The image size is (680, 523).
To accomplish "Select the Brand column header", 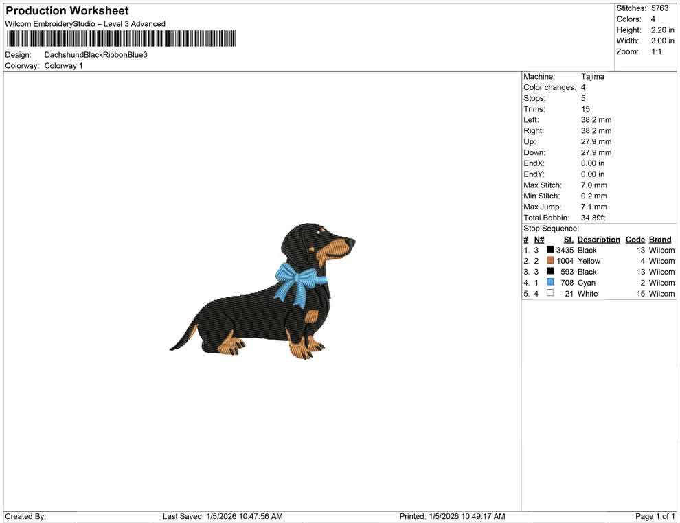I will pyautogui.click(x=659, y=239).
